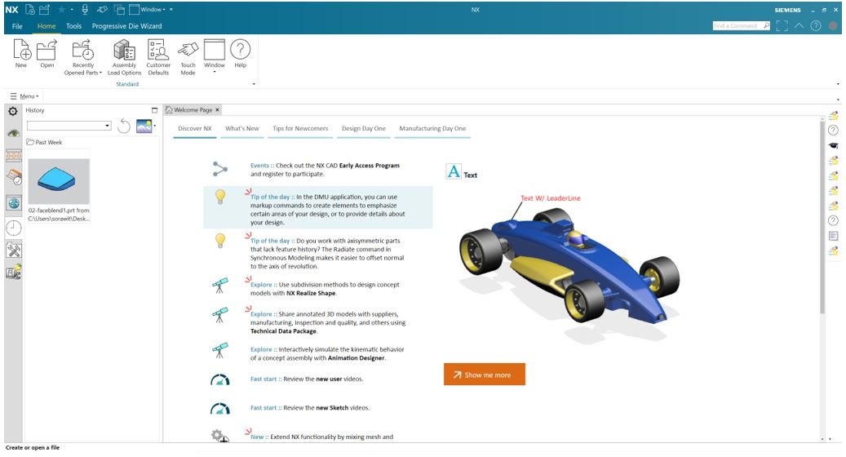This screenshot has height=457, width=846.
Task: Open the tip about the Radiate command
Action: pos(327,253)
